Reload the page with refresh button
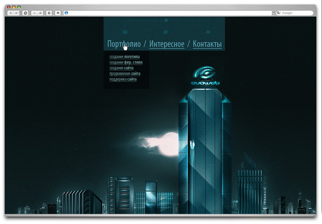 click(x=49, y=13)
